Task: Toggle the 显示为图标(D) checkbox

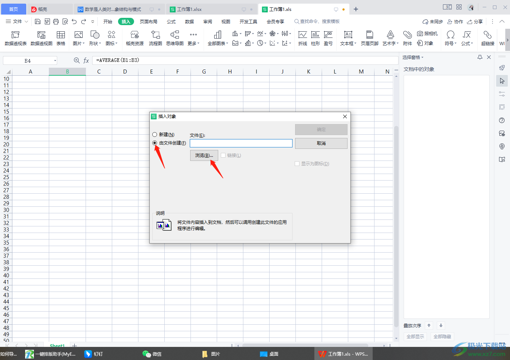Action: [297, 164]
